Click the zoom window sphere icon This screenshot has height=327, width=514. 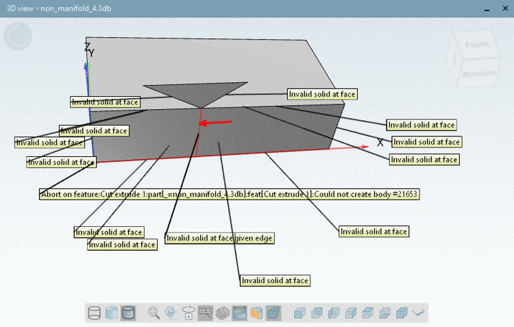click(x=171, y=313)
